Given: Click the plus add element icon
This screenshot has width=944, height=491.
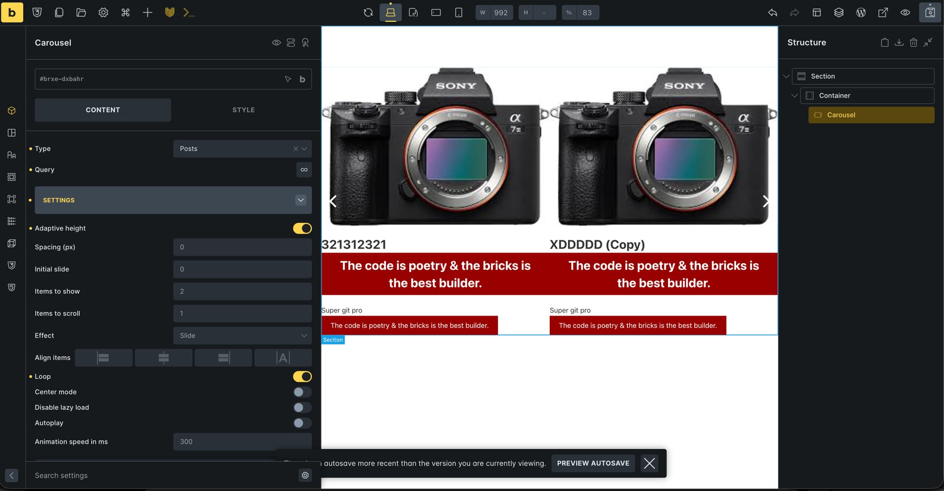Looking at the screenshot, I should (147, 13).
